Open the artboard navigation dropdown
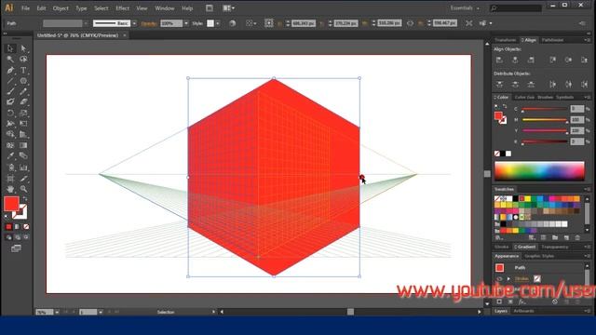 [101, 313]
